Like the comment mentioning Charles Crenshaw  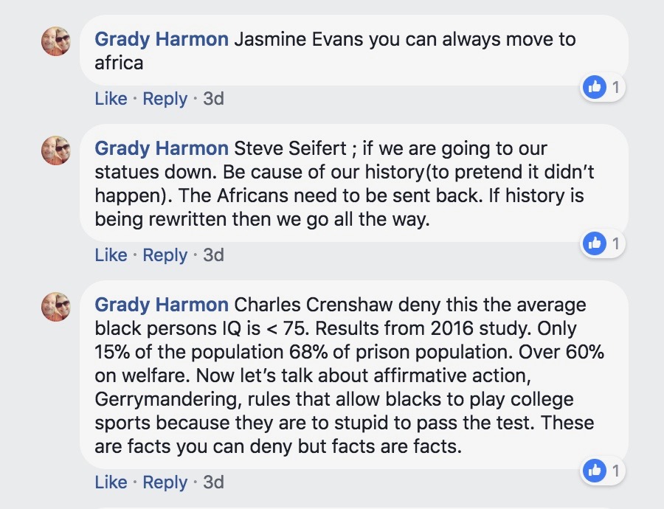(x=111, y=482)
